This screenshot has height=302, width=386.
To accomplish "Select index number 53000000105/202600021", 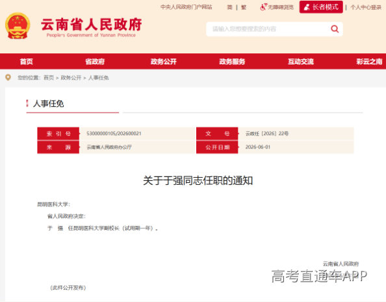I will click(114, 133).
